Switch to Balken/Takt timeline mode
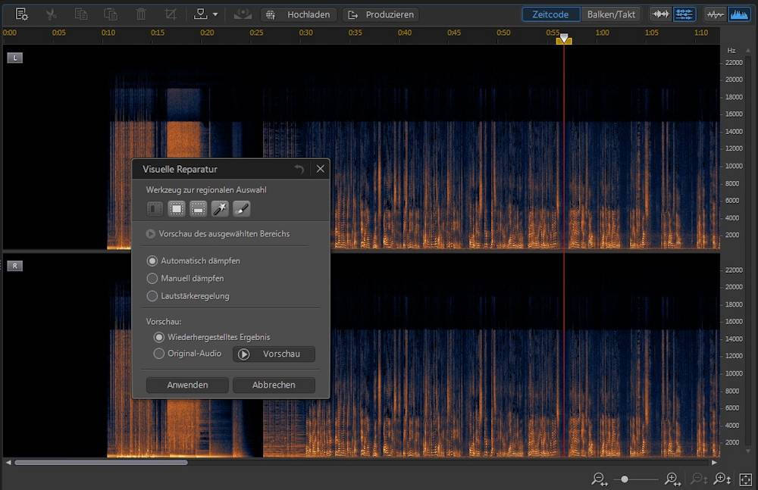 tap(611, 14)
